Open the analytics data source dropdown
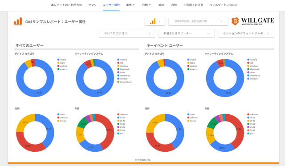 click(155, 21)
